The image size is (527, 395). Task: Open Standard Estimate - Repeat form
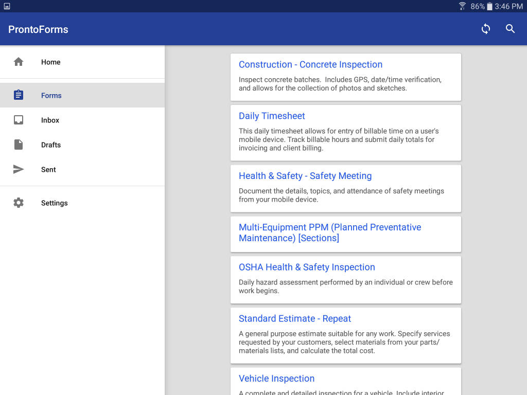point(294,319)
